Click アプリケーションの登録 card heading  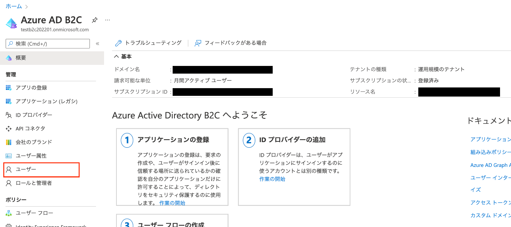click(173, 140)
